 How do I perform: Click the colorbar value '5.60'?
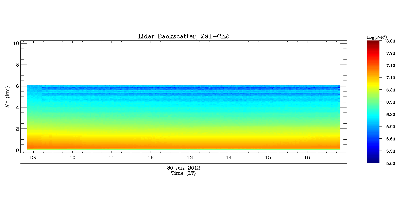[390, 139]
